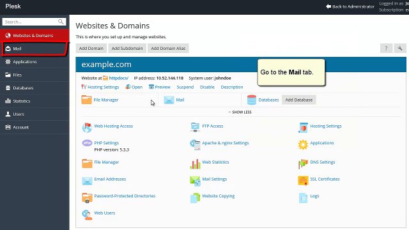Go to the Mail sidebar tab
Viewport: 409px width, 230px height.
(x=35, y=49)
